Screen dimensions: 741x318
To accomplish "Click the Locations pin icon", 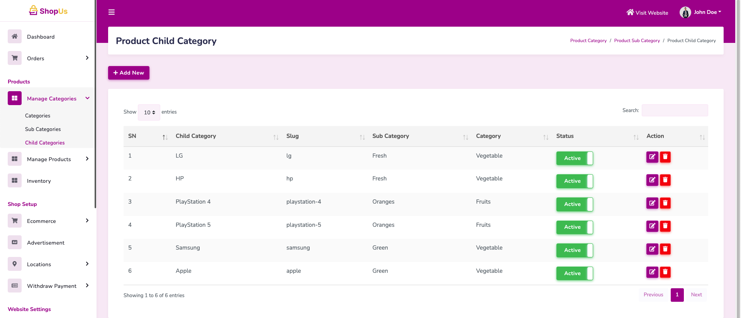I will click(15, 264).
